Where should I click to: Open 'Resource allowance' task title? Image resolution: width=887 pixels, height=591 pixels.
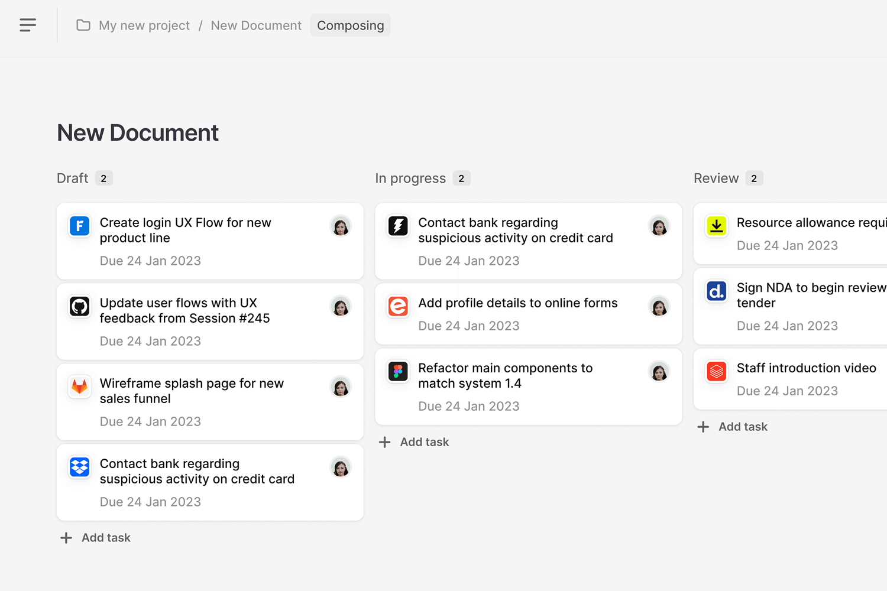click(x=811, y=222)
